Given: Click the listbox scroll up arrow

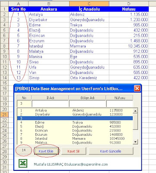Looking at the screenshot, I should pyautogui.click(x=135, y=111).
